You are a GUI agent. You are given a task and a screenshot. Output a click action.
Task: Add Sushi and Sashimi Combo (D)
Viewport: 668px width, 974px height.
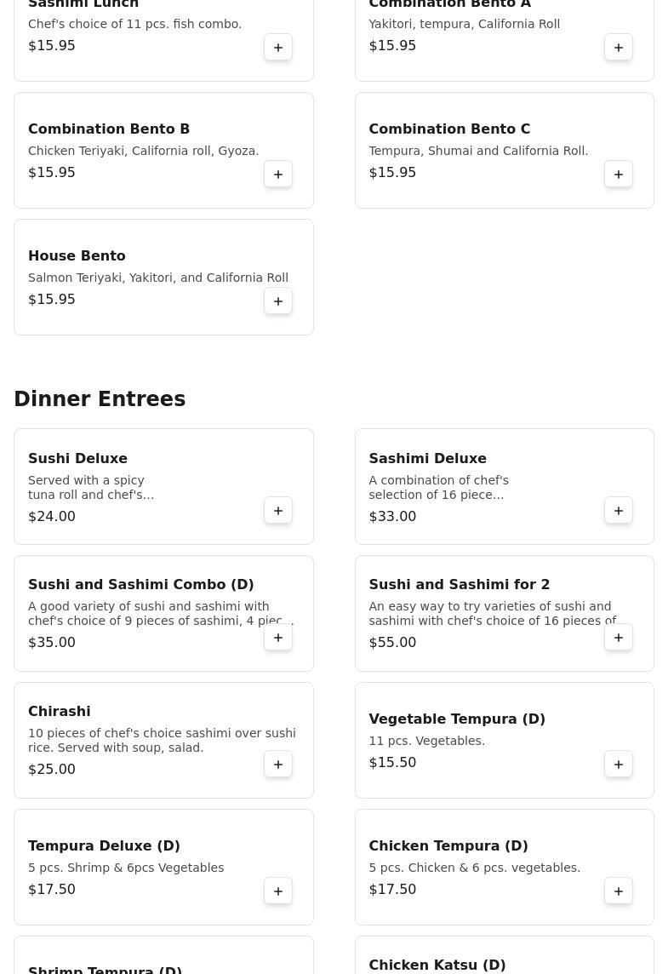(278, 637)
